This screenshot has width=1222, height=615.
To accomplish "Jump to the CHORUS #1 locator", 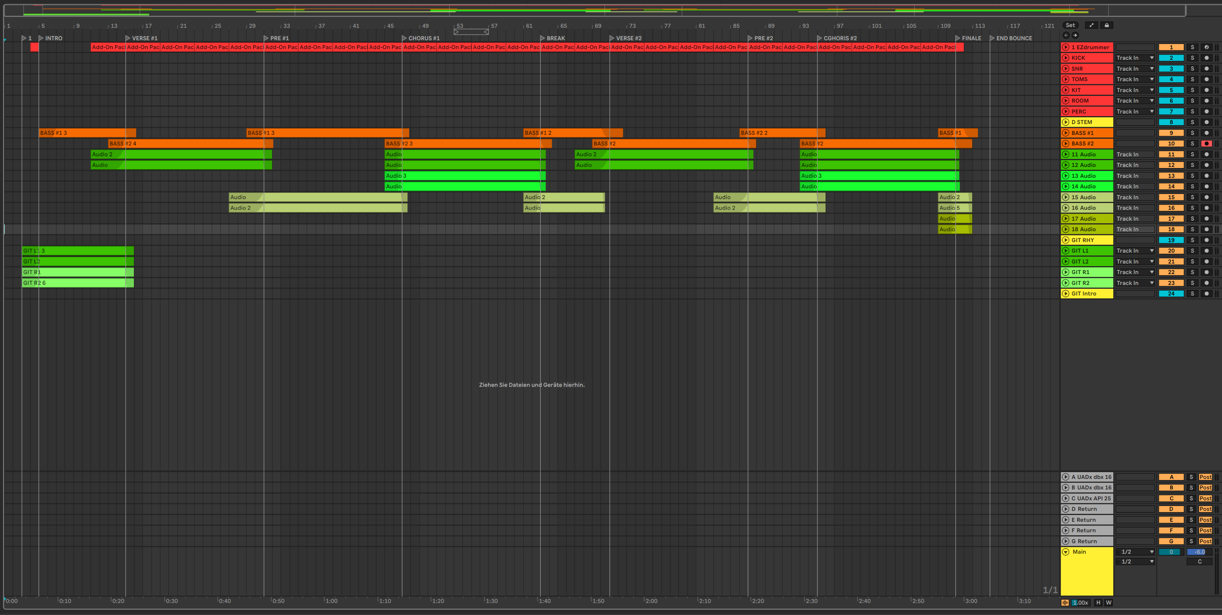I will click(404, 38).
